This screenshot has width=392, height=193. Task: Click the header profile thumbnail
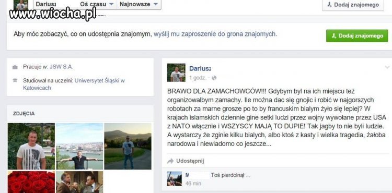(21, 5)
